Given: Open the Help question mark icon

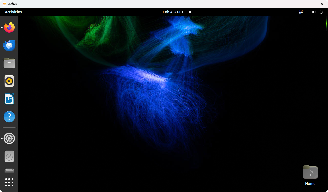Looking at the screenshot, I should point(9,117).
